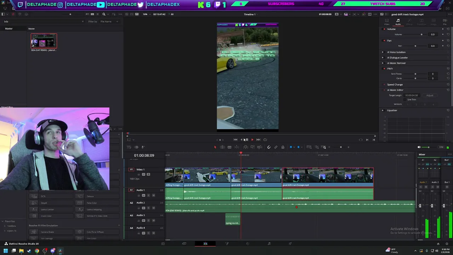Select the arrow Selection mode tool

click(x=215, y=147)
